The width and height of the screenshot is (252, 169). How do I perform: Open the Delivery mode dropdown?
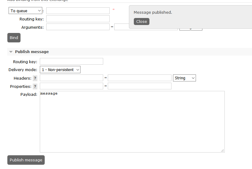click(60, 70)
